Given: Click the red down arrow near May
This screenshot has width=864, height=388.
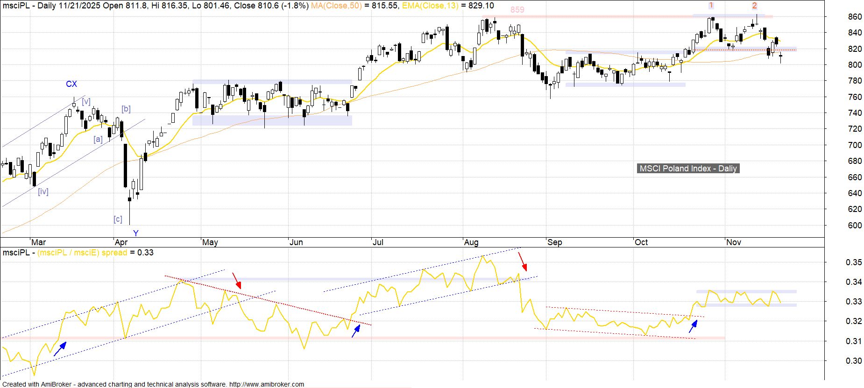Looking at the screenshot, I should [237, 281].
